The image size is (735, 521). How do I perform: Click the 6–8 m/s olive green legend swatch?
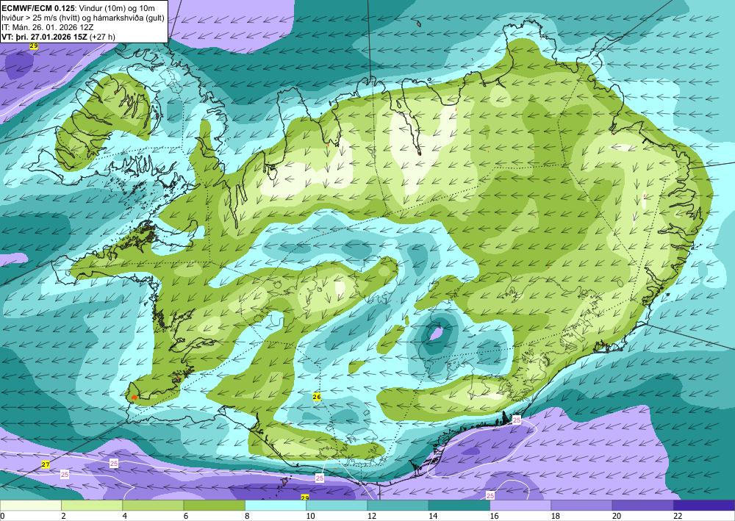coord(214,506)
